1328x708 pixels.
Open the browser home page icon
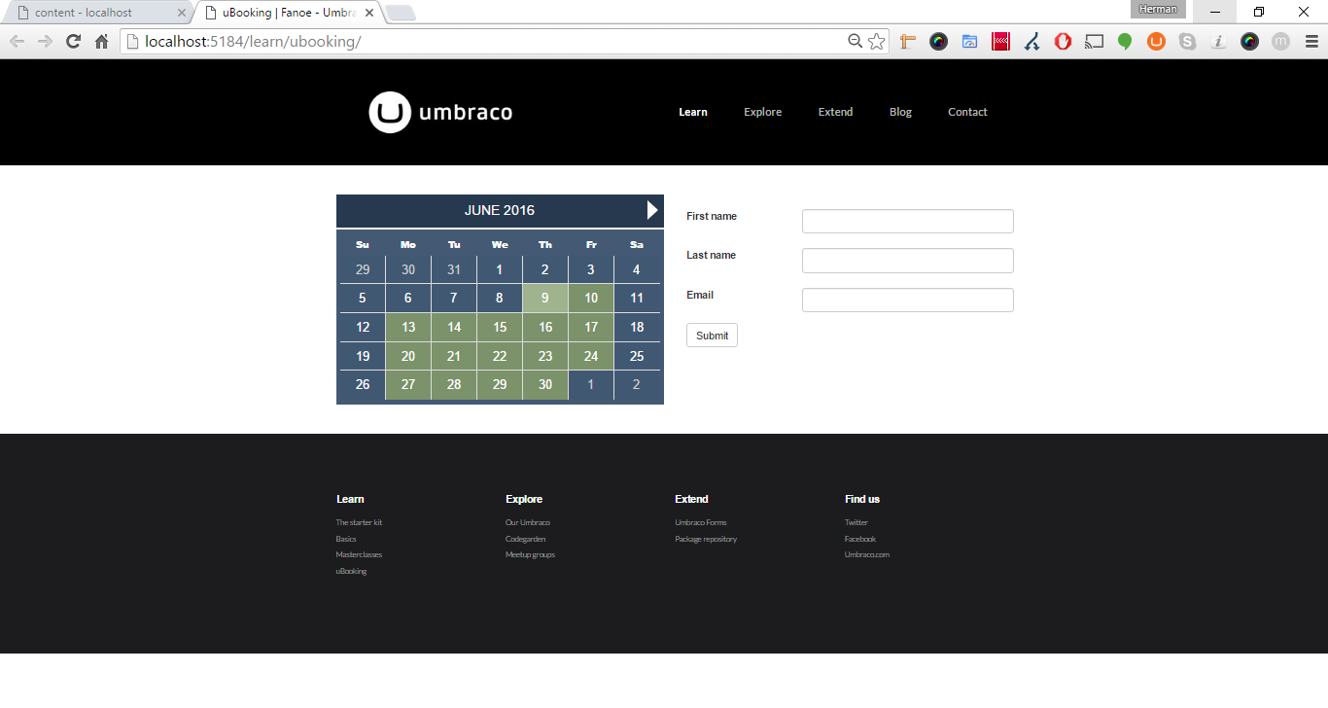tap(101, 41)
